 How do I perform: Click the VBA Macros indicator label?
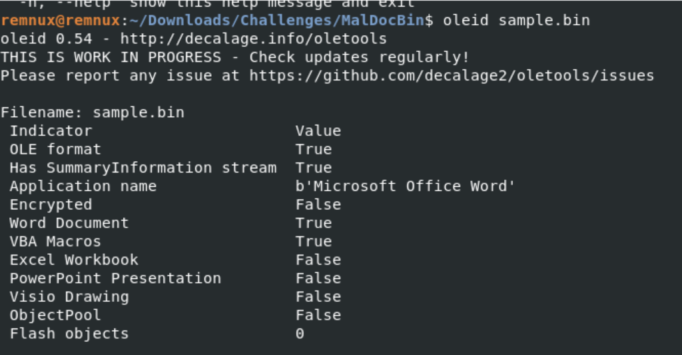tap(55, 242)
